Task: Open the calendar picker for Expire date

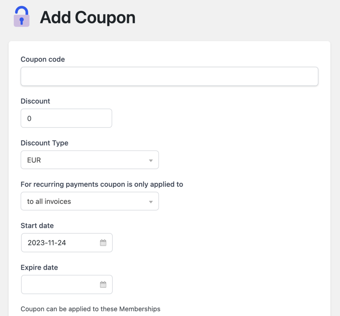Action: (103, 284)
